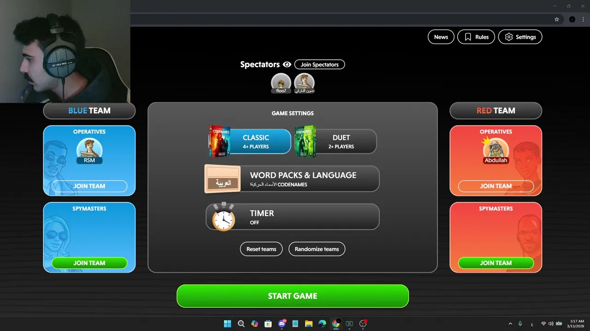The width and height of the screenshot is (590, 331).
Task: Open Windows Search from the taskbar
Action: 241,324
